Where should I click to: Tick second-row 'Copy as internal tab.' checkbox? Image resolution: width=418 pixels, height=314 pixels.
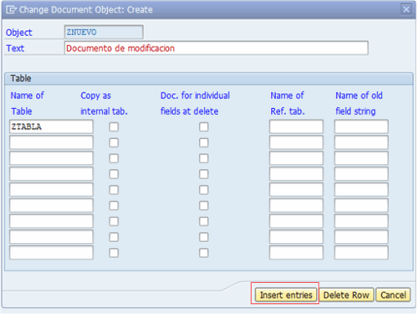[x=114, y=142]
